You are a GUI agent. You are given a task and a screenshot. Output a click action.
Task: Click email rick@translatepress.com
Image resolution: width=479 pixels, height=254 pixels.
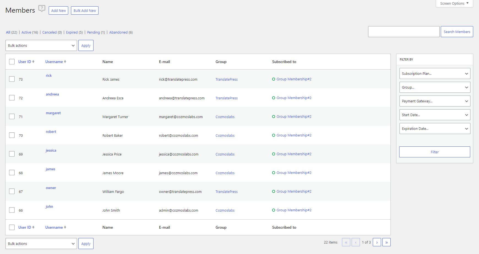pos(178,79)
